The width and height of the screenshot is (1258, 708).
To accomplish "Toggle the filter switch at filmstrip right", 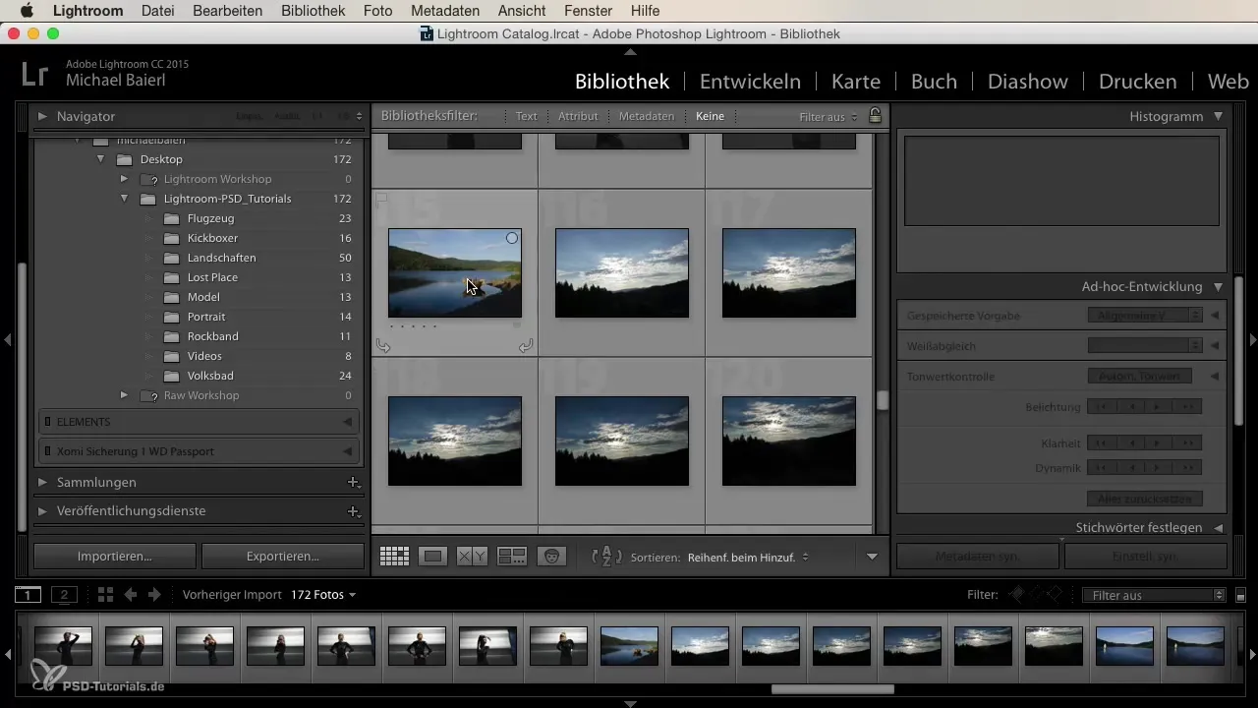I will [1240, 595].
